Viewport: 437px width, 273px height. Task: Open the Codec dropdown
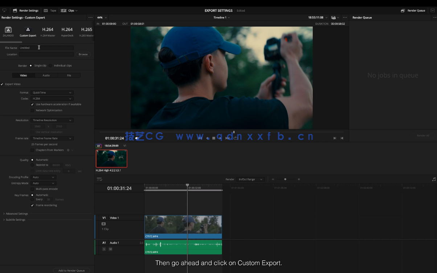(52, 98)
